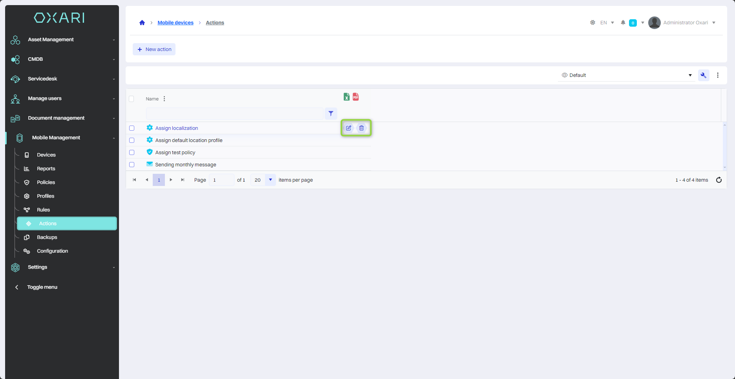Expand the Asset Management menu
735x379 pixels.
[x=63, y=40]
